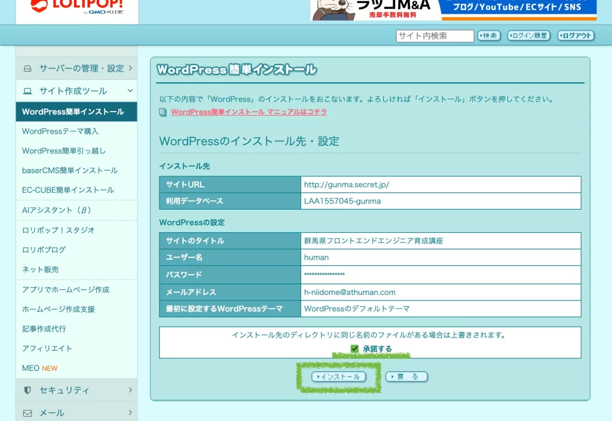Click the サイト内検索 search field
The height and width of the screenshot is (421, 612).
[x=434, y=36]
